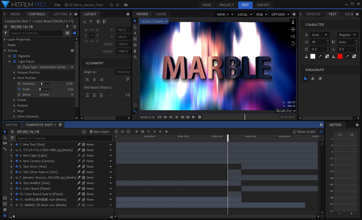Viewport: 362px width, 220px height.
Task: Disable the Vignette effect checkbox
Action: (14, 56)
